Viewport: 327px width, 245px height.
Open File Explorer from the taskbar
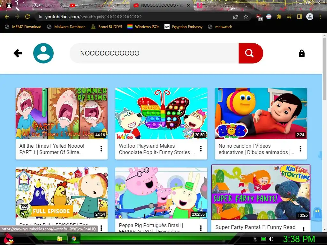point(60,239)
